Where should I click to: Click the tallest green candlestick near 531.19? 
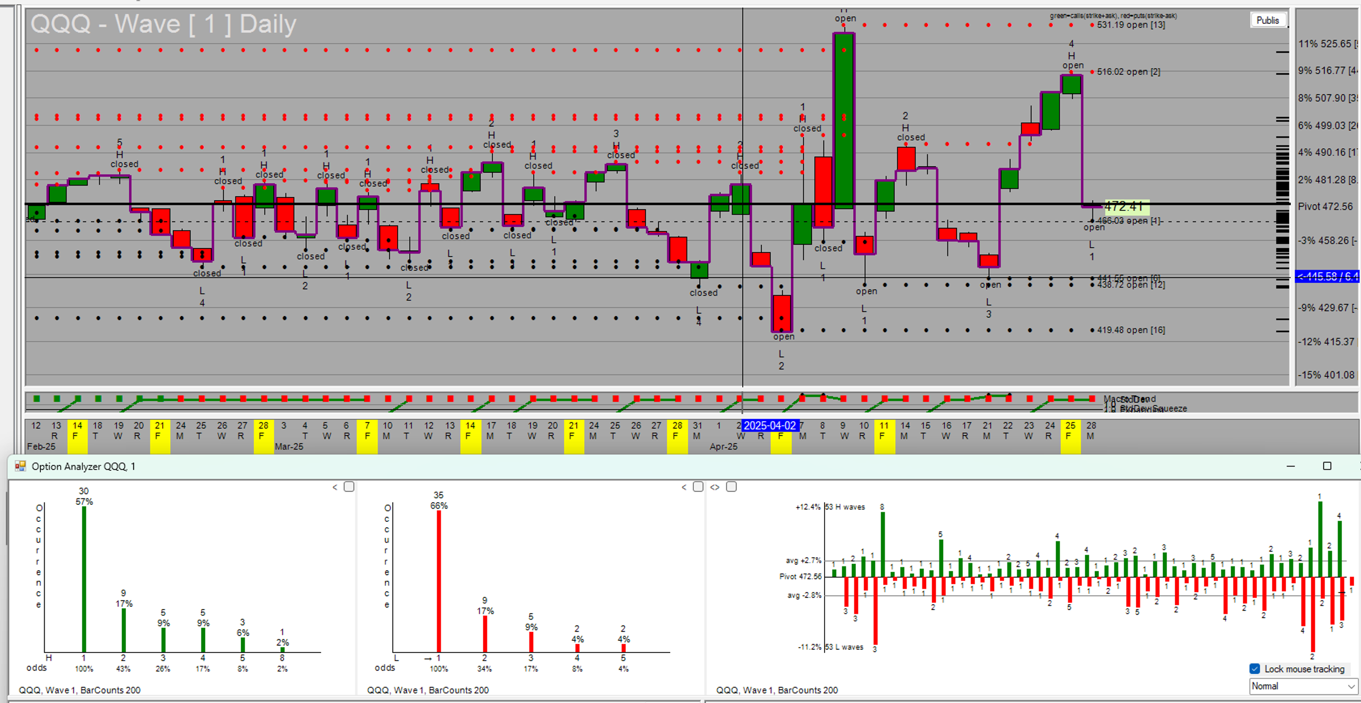(x=844, y=120)
